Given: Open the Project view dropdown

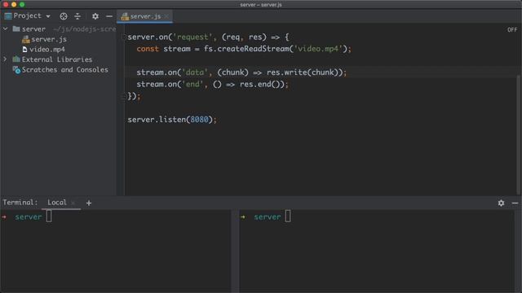Looking at the screenshot, I should [28, 16].
